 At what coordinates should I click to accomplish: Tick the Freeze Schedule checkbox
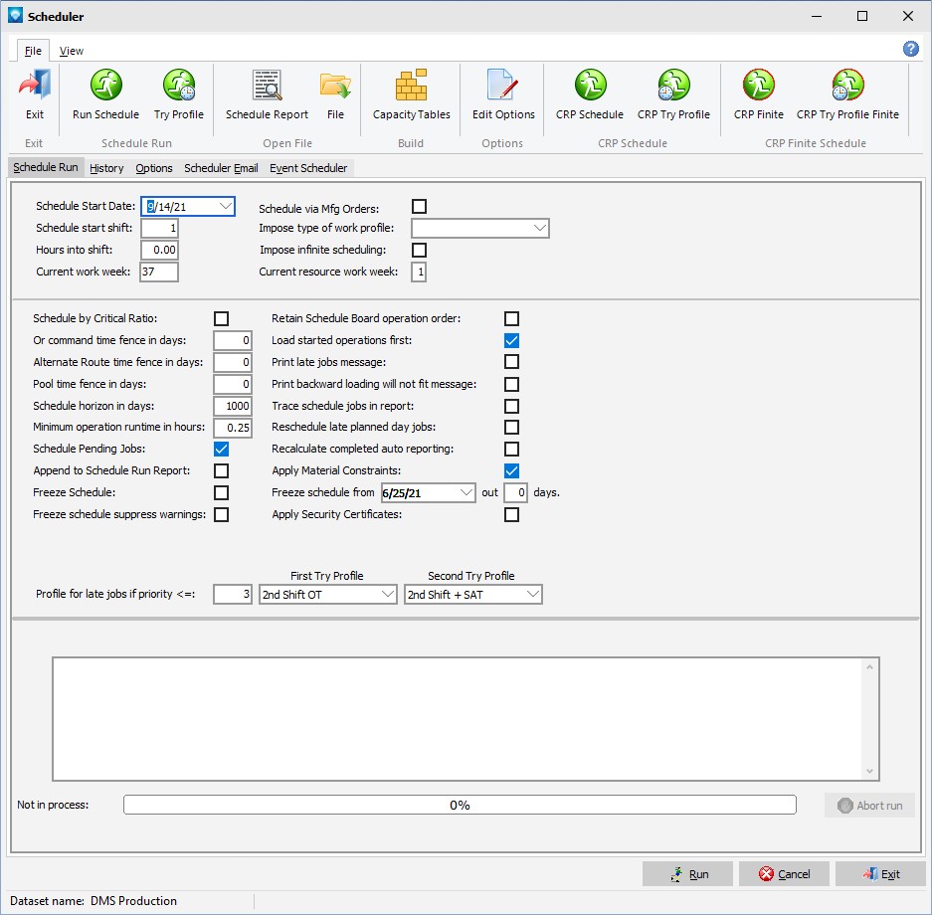click(x=221, y=493)
